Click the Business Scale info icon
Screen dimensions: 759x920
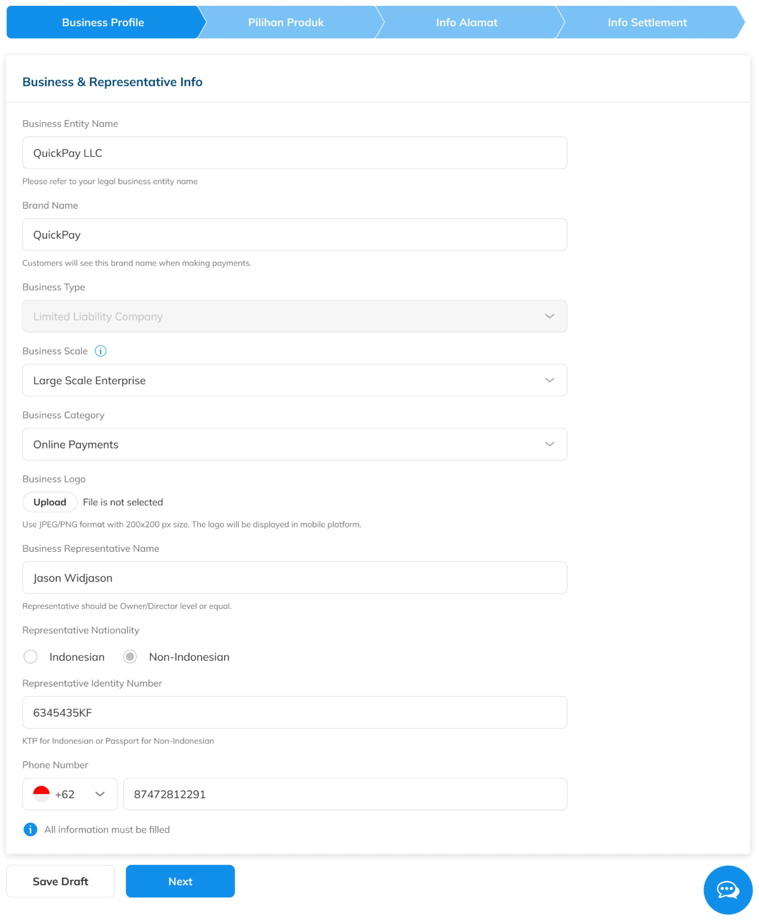coord(101,351)
